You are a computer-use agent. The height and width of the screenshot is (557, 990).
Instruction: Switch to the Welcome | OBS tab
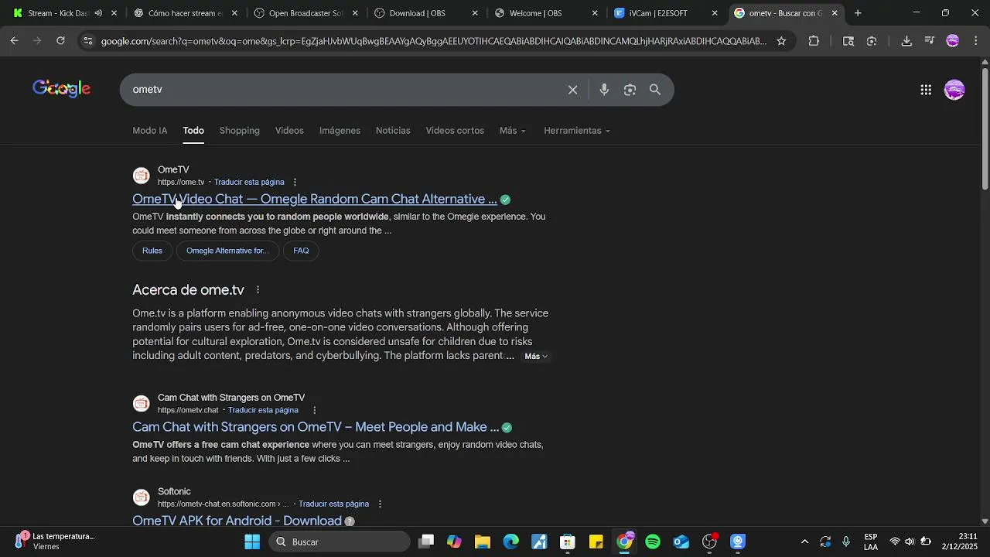pos(546,13)
